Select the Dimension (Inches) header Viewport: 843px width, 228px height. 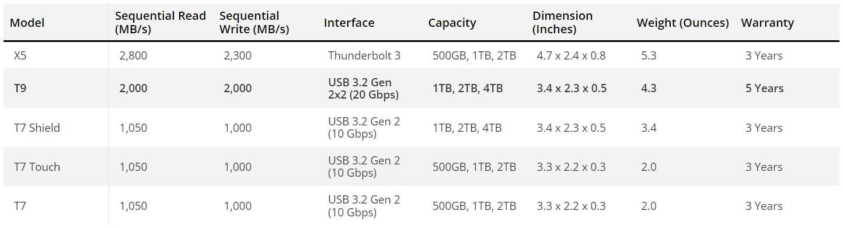click(x=562, y=23)
